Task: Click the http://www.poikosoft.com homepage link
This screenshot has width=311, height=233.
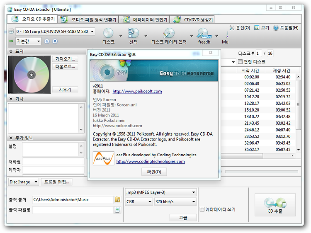Action: click(x=137, y=91)
